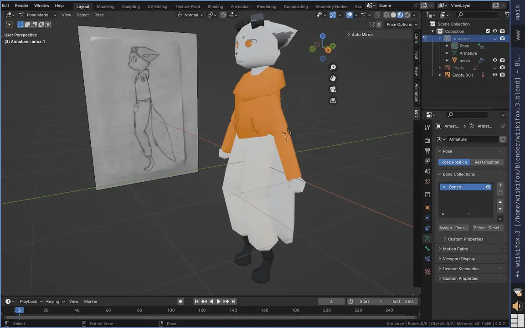The width and height of the screenshot is (525, 328).
Task: Click the Rest Position button
Action: [x=487, y=162]
